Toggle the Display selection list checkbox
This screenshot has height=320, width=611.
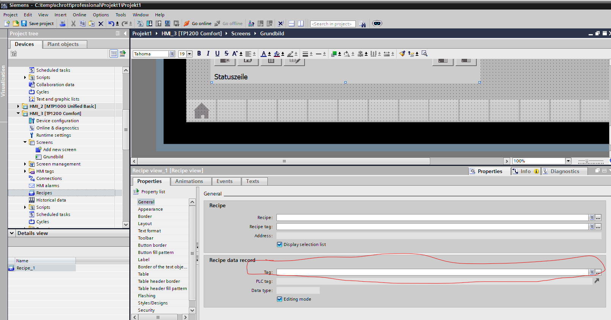pyautogui.click(x=280, y=244)
